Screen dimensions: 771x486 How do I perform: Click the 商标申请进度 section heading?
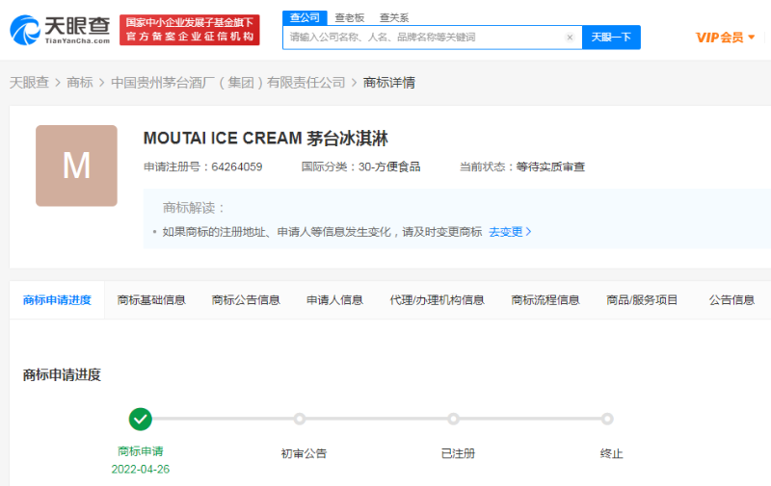click(x=62, y=375)
